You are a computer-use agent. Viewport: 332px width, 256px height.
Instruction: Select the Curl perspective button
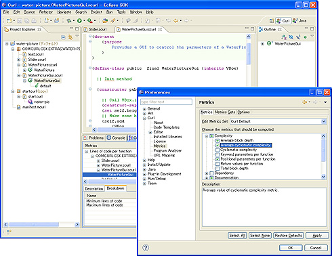click(x=283, y=21)
